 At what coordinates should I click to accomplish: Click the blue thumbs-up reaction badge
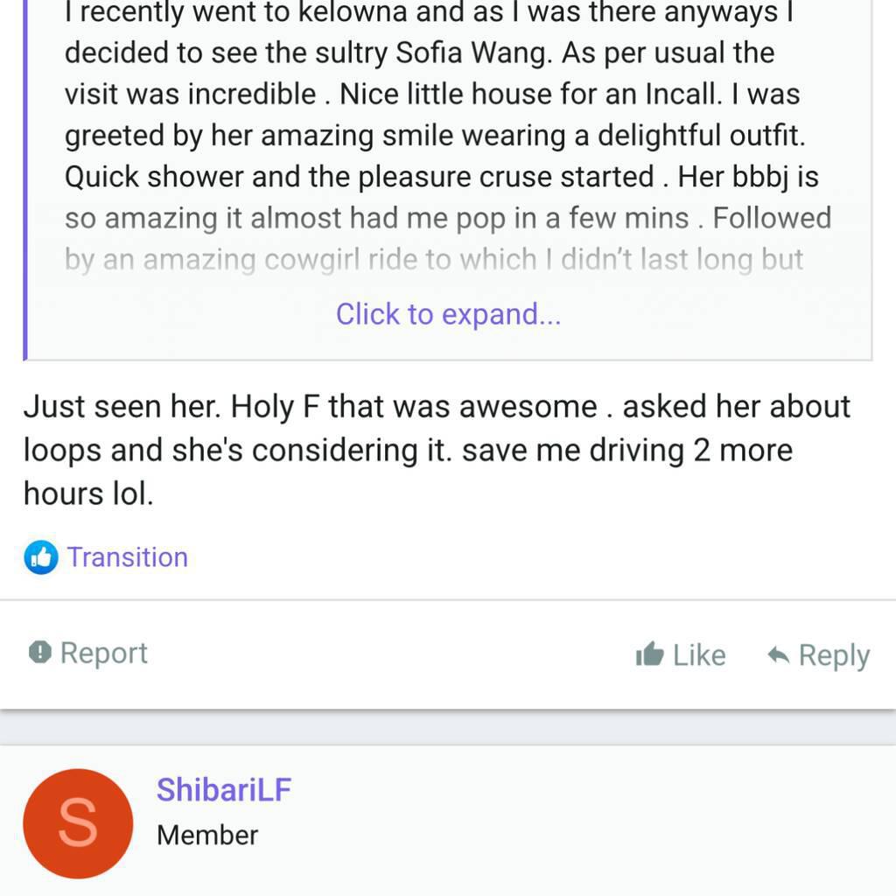(40, 557)
